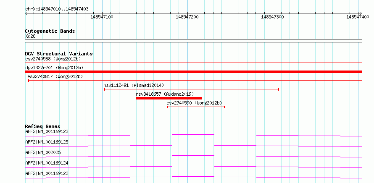Viewport: 374px width, 183px height.
Task: Click the right arrow of the ruler
Action: coord(361,13)
